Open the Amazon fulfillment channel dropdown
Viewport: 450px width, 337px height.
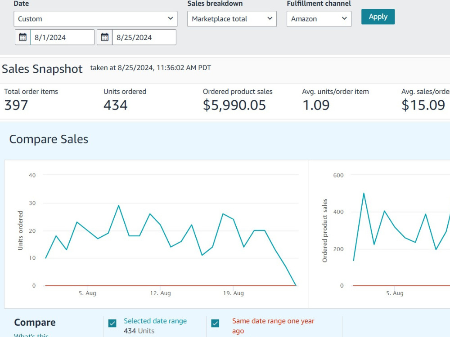[319, 19]
